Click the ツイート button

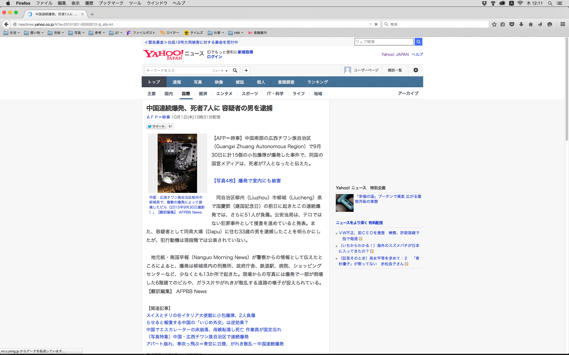[x=156, y=126]
